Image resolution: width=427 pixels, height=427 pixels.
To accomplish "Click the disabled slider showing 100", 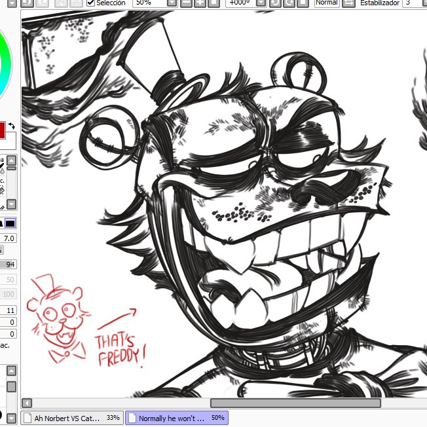I will [x=8, y=294].
